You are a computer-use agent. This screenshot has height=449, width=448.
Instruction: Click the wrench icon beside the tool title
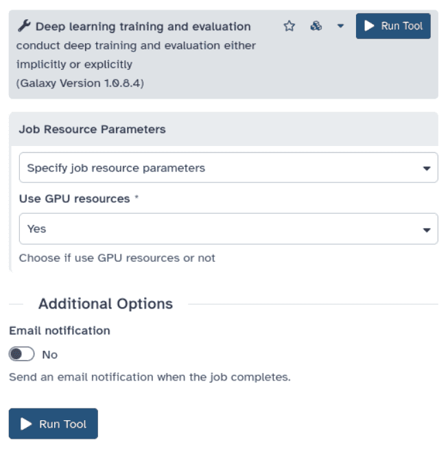pyautogui.click(x=23, y=27)
